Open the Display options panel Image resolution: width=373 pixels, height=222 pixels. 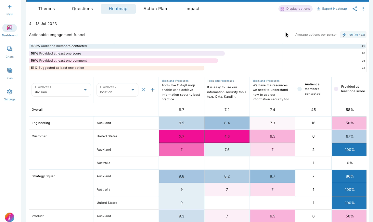[295, 9]
